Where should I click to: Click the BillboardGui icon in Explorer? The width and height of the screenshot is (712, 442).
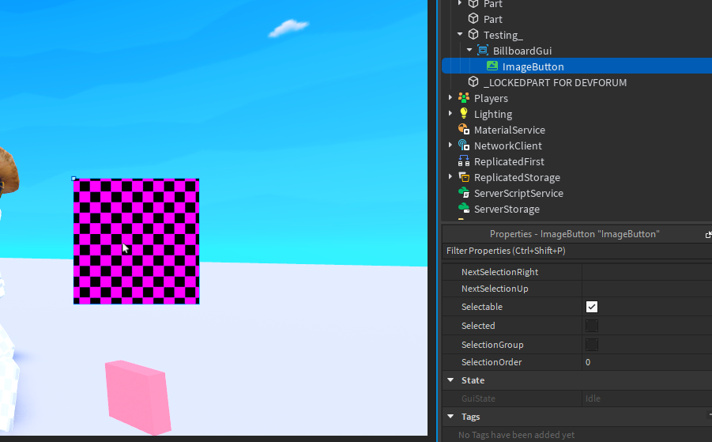tap(483, 51)
